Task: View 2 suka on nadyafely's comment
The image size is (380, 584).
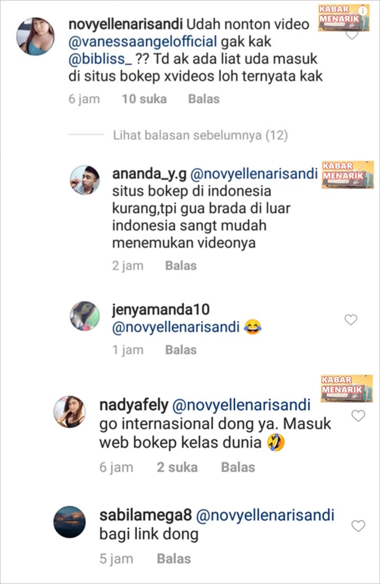Action: (x=177, y=467)
